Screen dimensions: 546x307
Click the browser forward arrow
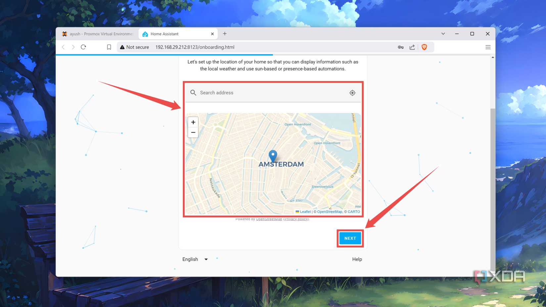(73, 47)
